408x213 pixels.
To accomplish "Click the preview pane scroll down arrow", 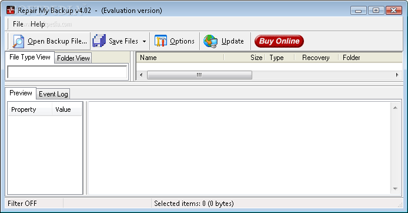I will pos(395,189).
